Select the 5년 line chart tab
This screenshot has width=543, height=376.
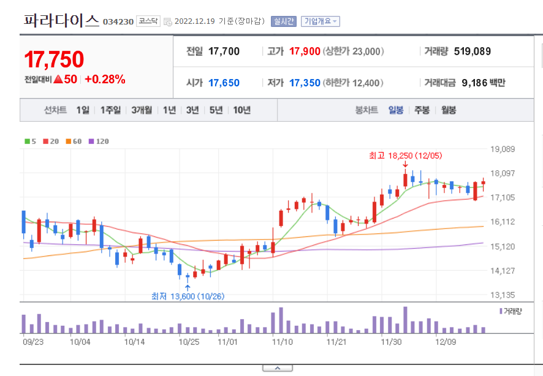tap(216, 110)
